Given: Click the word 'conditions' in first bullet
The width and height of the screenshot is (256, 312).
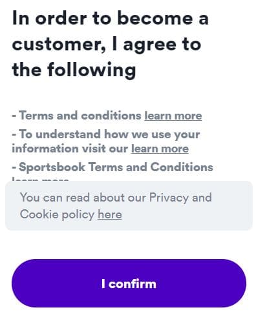Looking at the screenshot, I should click(111, 116).
